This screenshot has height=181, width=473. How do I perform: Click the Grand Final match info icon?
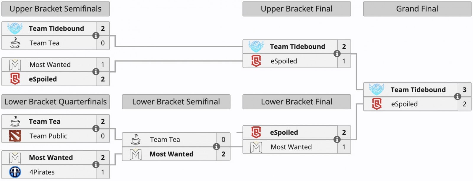point(457,97)
